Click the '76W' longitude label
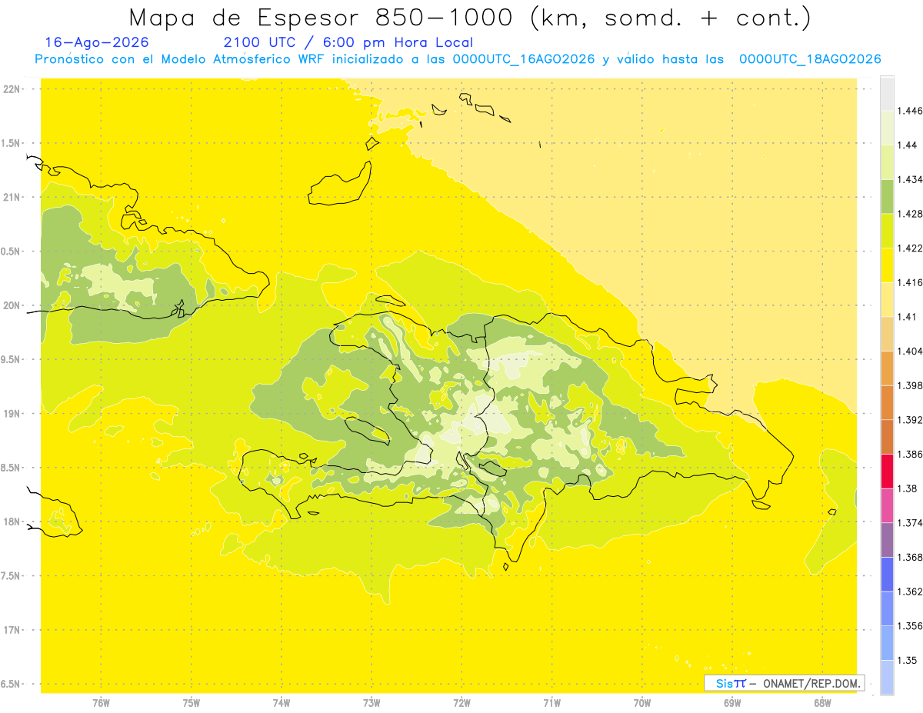Image resolution: width=923 pixels, height=713 pixels. [101, 703]
